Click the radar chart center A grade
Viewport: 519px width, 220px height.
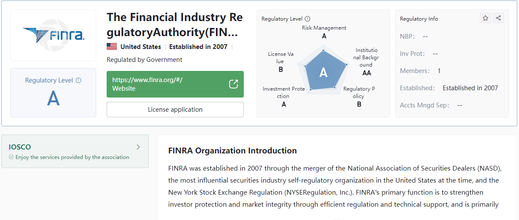(x=323, y=73)
